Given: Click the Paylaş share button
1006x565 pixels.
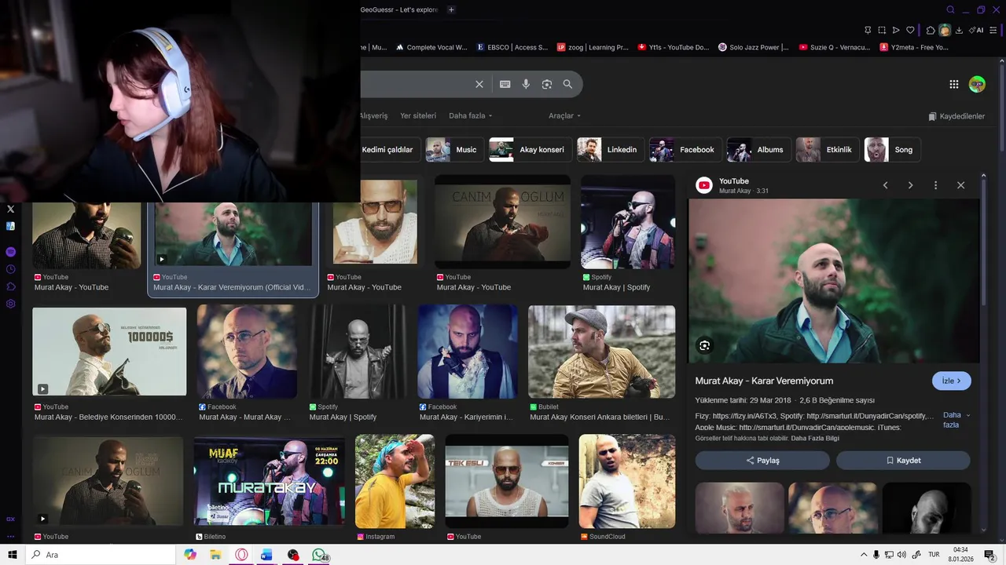Looking at the screenshot, I should 762,460.
